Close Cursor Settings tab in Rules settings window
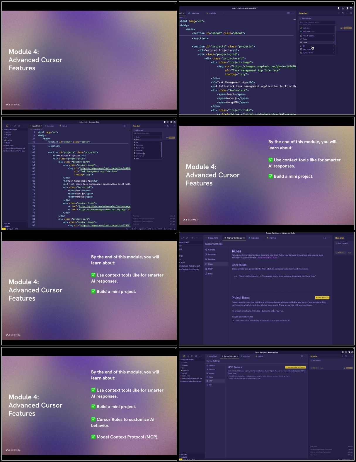 244,238
